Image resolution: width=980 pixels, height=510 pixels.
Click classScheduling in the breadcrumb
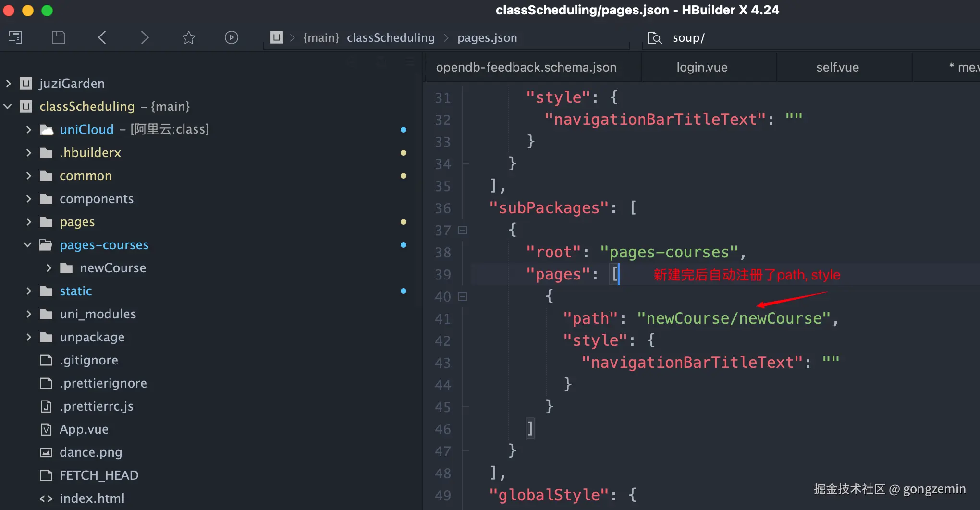[391, 37]
